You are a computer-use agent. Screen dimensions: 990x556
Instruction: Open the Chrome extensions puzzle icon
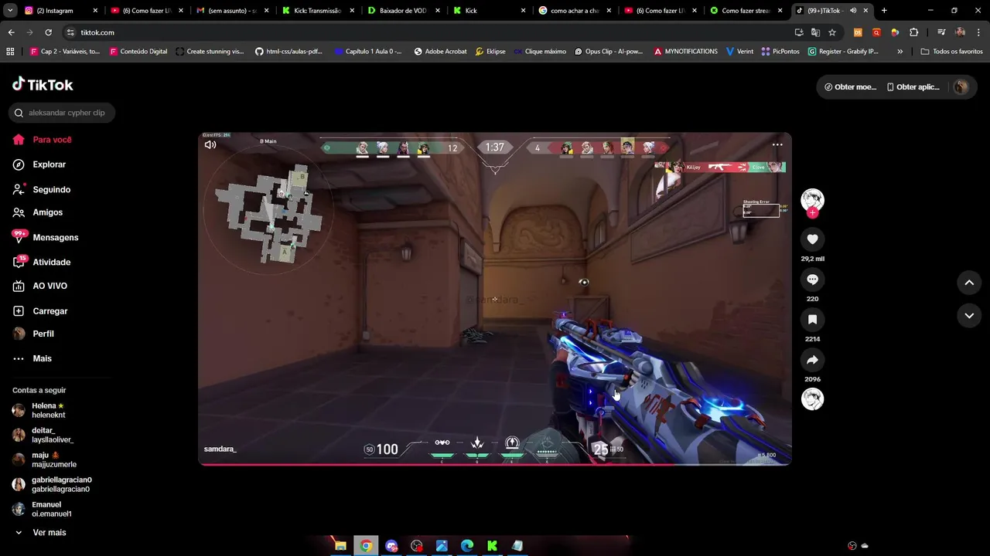click(913, 32)
